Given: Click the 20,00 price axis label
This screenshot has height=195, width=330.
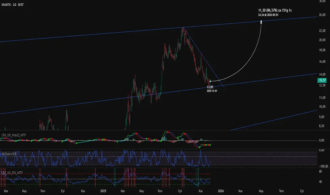Looking at the screenshot, I should point(322,40).
